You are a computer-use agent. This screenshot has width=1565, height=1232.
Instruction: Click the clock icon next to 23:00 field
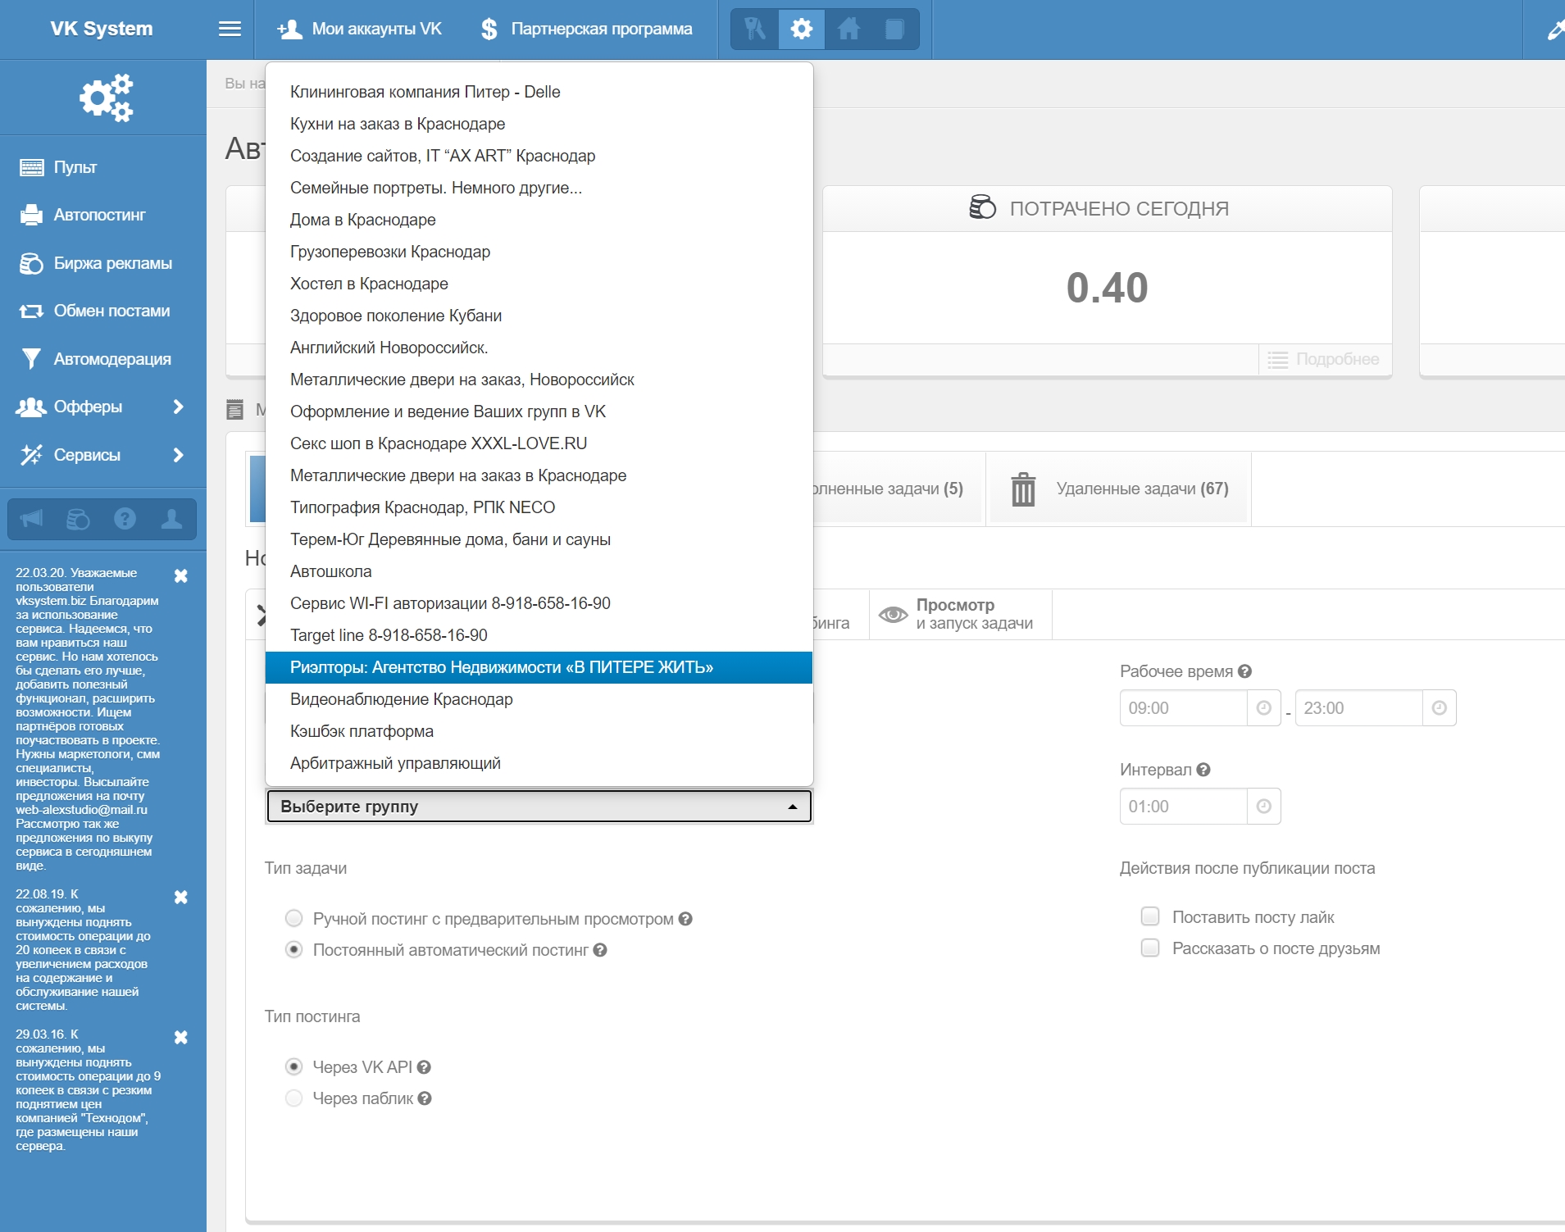coord(1439,708)
